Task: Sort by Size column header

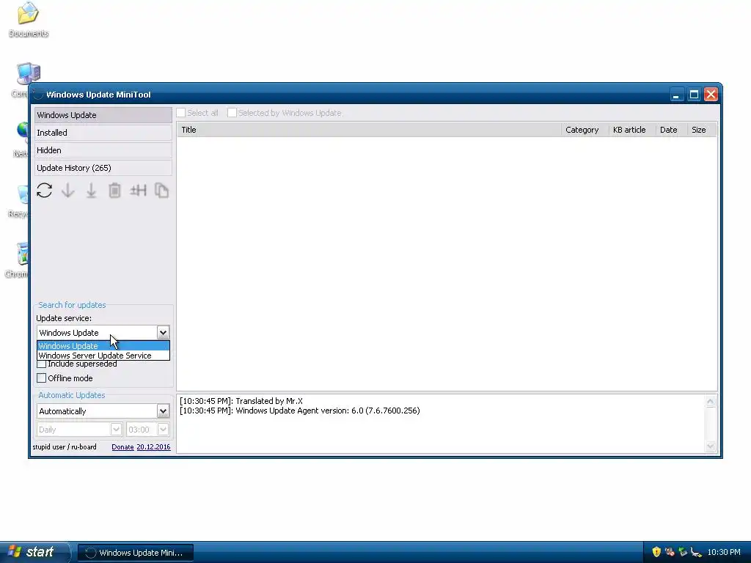Action: [702, 130]
